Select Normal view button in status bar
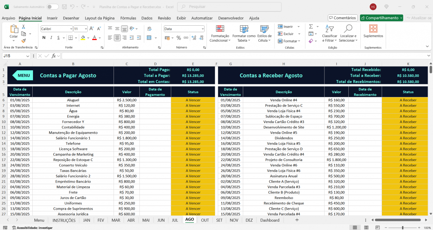This screenshot has height=230, width=433. tap(355, 227)
